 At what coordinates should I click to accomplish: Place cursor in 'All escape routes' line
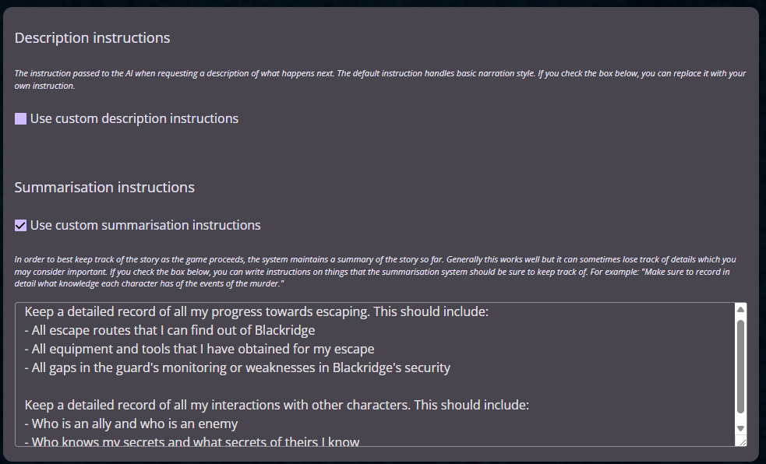169,330
